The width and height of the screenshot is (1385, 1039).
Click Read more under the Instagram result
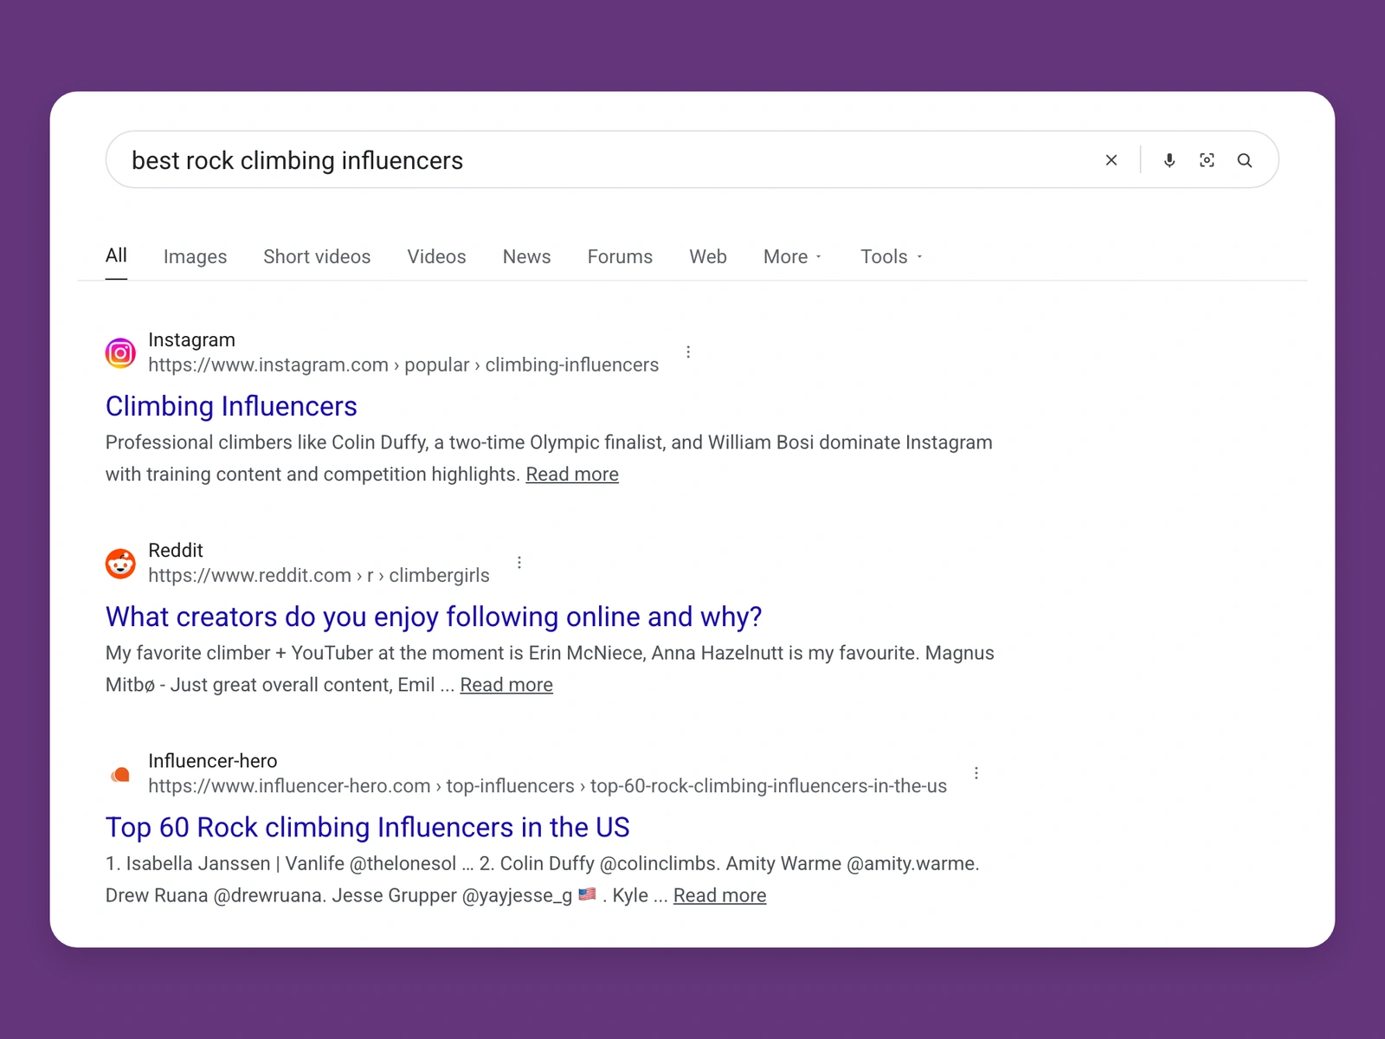(572, 474)
